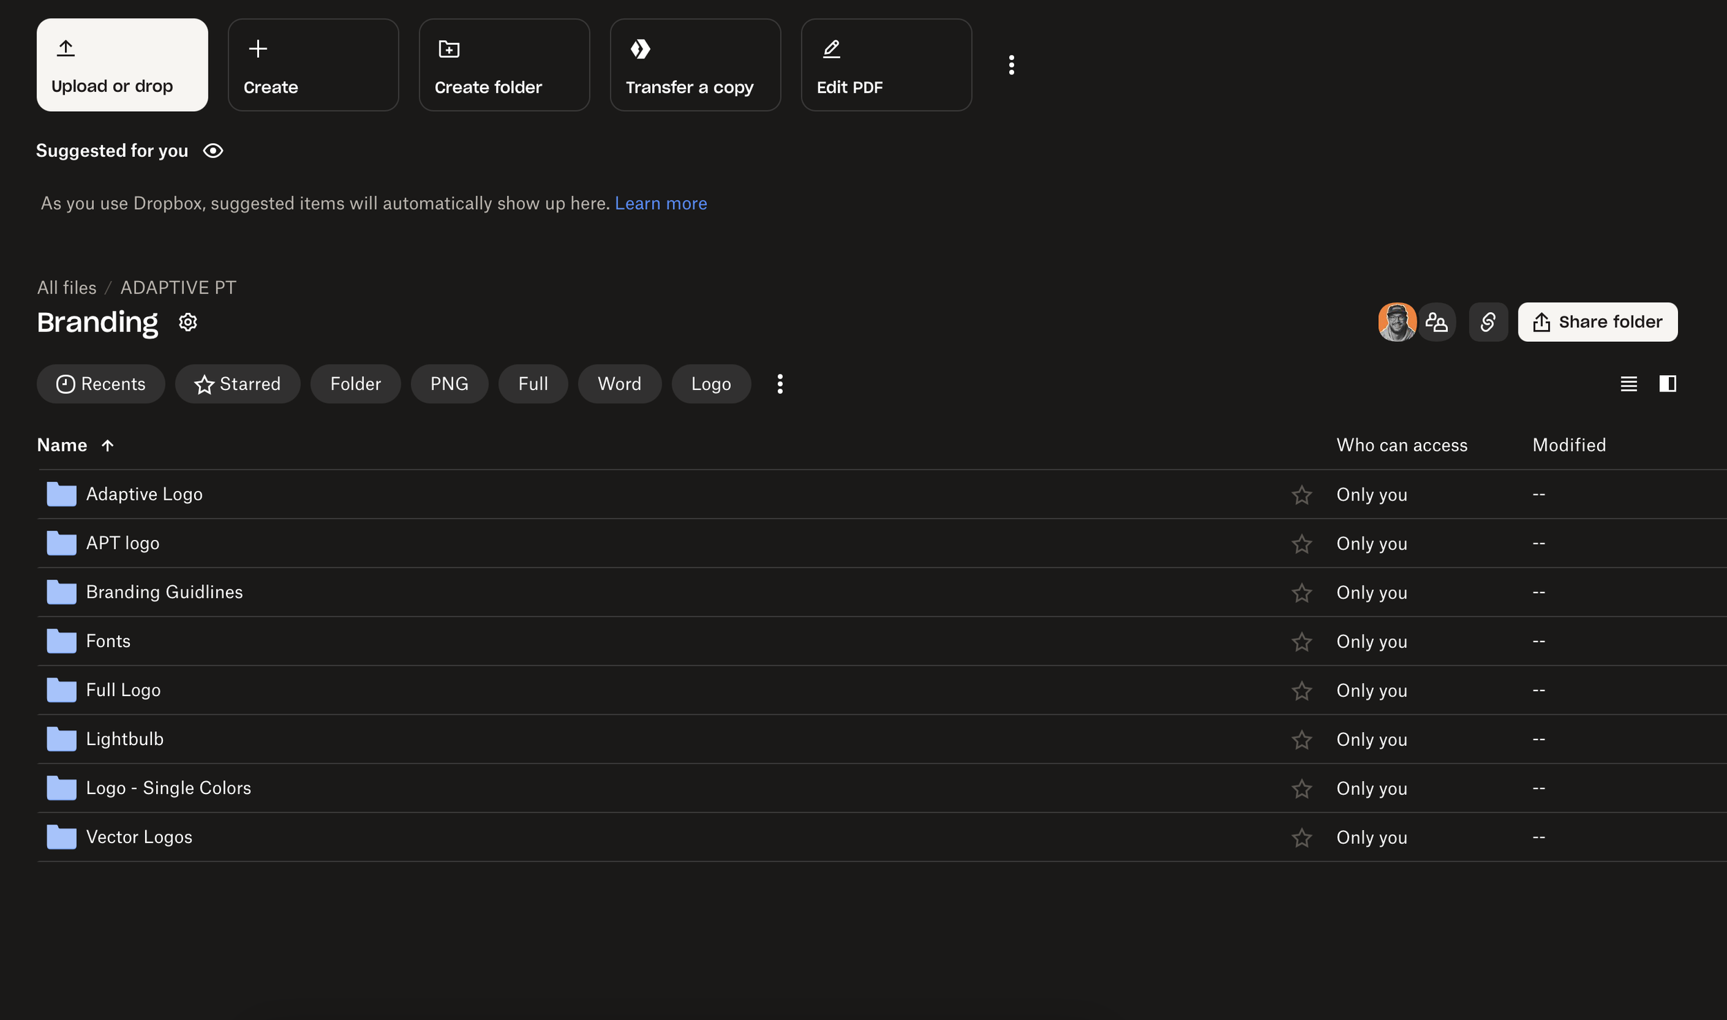Click Create folder
This screenshot has width=1727, height=1020.
point(504,65)
